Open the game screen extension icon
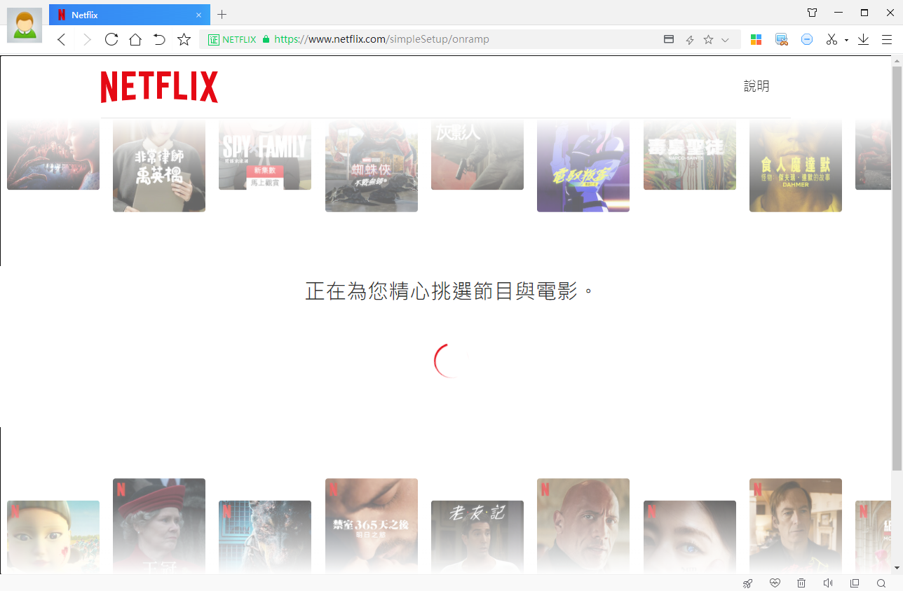This screenshot has height=591, width=903. pyautogui.click(x=782, y=40)
